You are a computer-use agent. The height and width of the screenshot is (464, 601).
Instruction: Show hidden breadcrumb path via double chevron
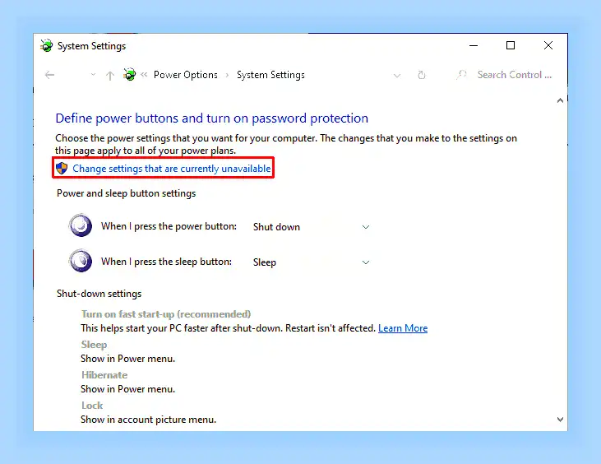pos(144,74)
